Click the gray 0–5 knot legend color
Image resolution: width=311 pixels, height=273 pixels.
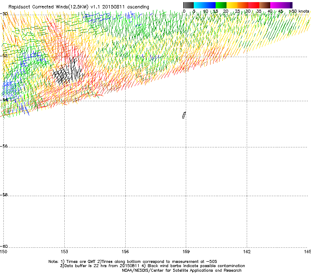click(x=188, y=5)
